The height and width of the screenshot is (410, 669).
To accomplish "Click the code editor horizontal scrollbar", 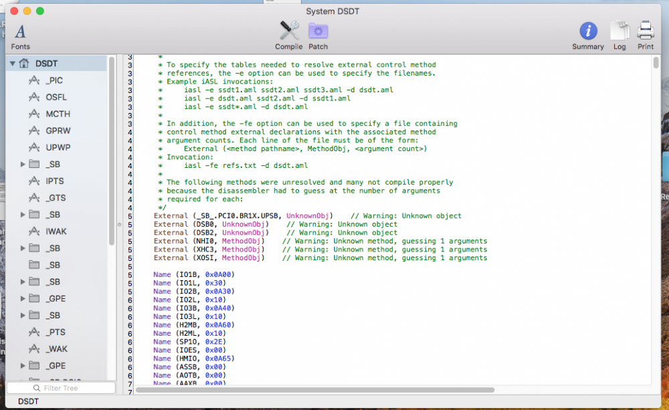I will tap(315, 390).
